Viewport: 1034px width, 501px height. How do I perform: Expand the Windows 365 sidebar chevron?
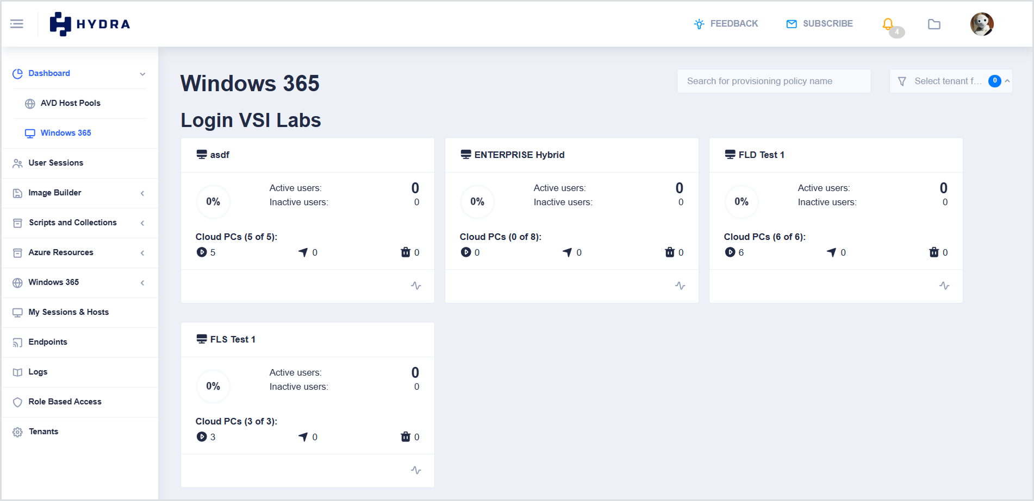[x=142, y=283]
